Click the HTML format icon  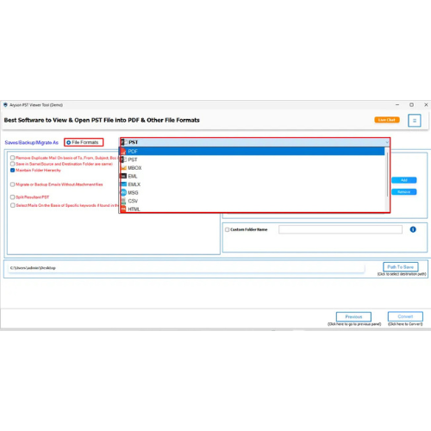[x=123, y=209]
